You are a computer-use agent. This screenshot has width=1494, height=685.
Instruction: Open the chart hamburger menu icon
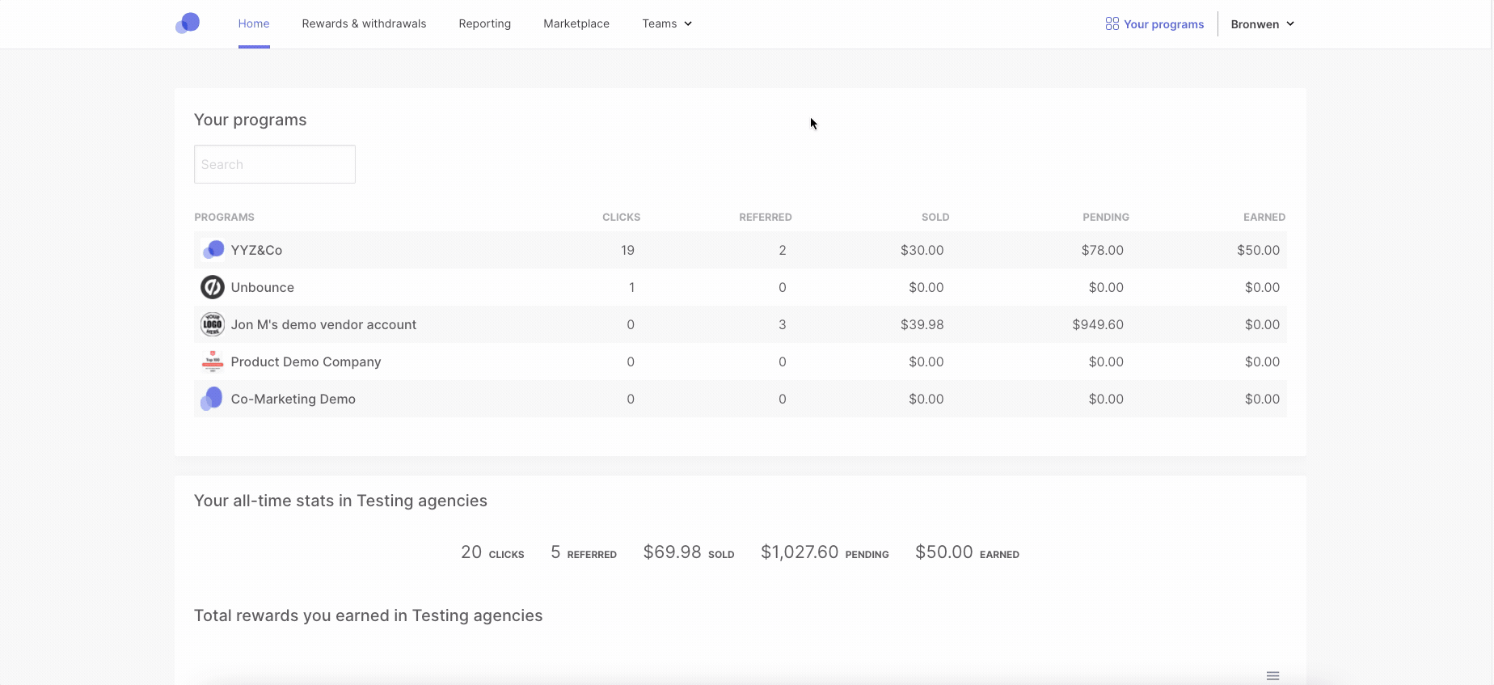tap(1272, 676)
